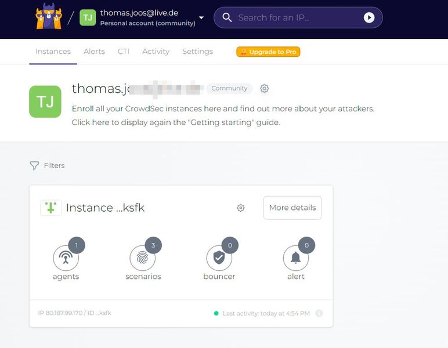Go to the Activity tab
This screenshot has width=448, height=348.
[156, 52]
